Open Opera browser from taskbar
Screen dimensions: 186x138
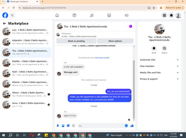[32, 135]
